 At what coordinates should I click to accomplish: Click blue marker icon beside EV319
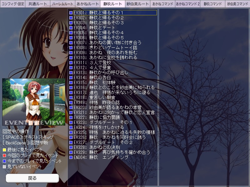point(71,103)
